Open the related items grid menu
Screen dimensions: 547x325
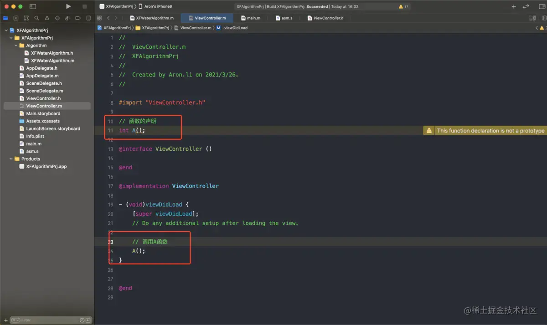(x=99, y=18)
